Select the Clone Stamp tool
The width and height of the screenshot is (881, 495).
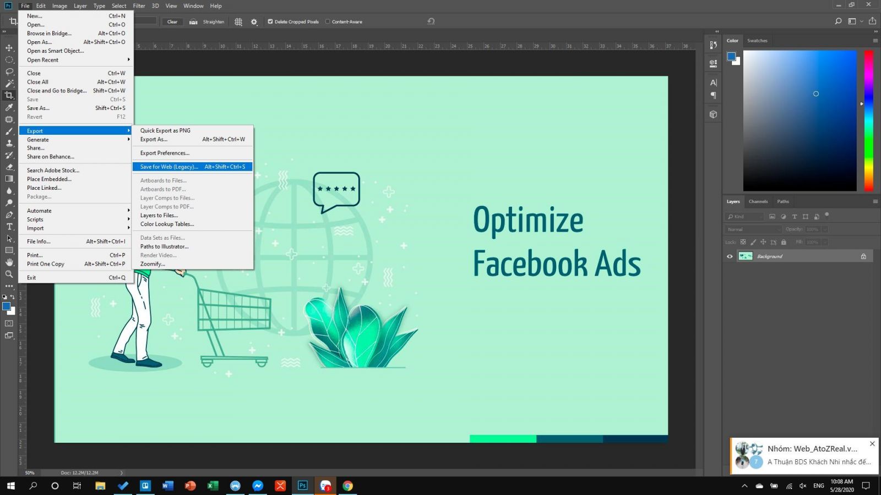point(9,143)
